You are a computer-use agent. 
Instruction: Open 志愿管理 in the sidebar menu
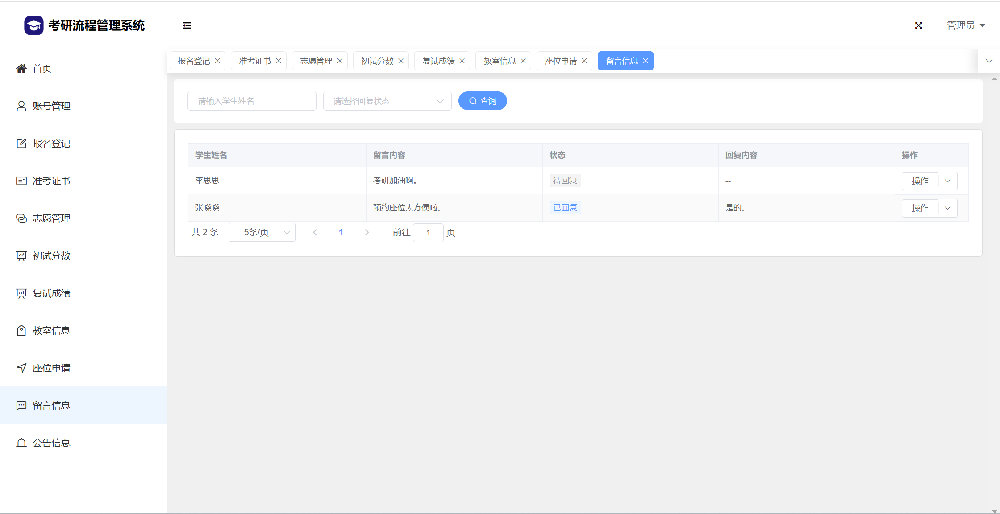tap(51, 218)
